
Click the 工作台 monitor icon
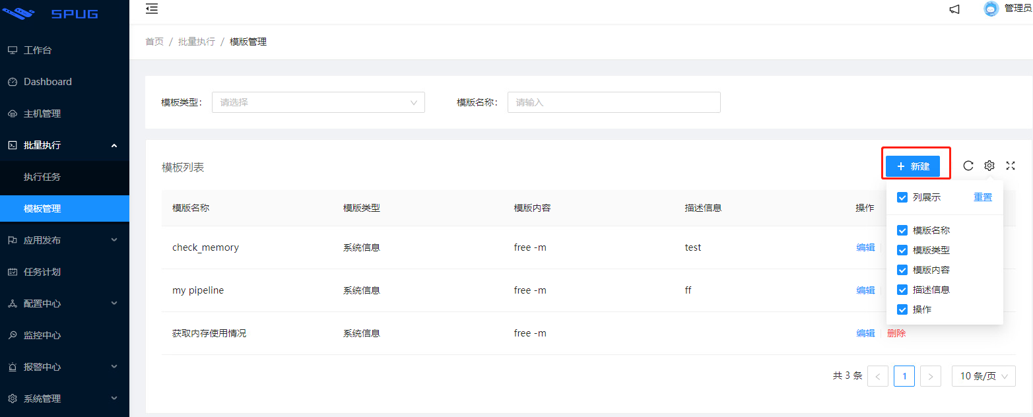click(13, 50)
